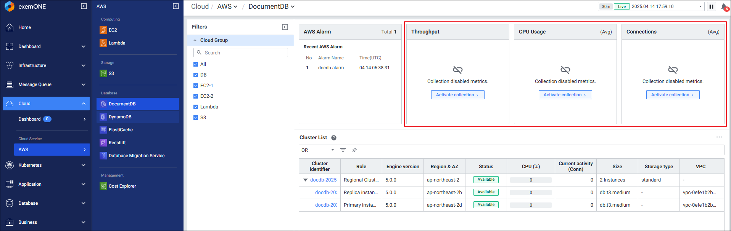Select DynamoDB in the Database section
731x231 pixels.
[x=120, y=117]
